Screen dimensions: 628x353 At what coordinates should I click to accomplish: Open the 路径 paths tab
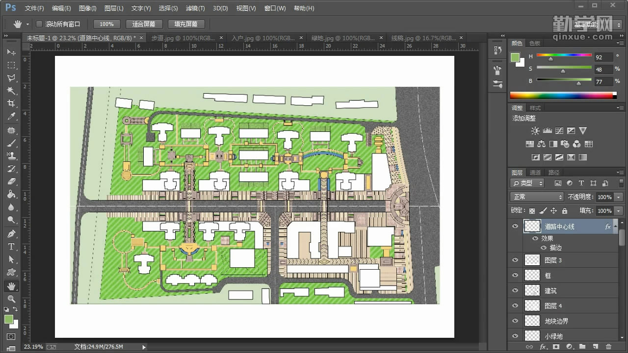click(x=554, y=173)
